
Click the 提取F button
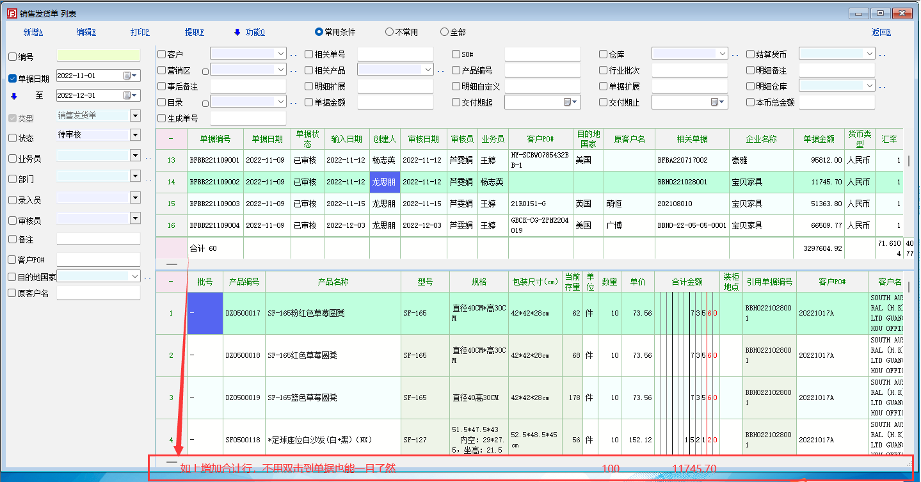[x=195, y=32]
